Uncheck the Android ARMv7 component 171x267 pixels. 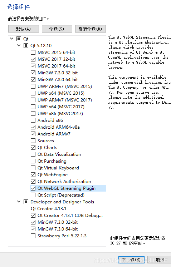[x=33, y=134]
